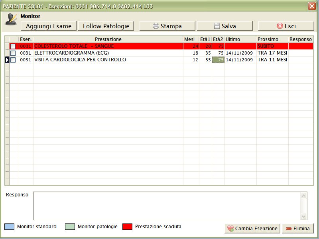Click the red Prestazione scaduta swatch
Screen dimensions: 319x239
pyautogui.click(x=127, y=227)
